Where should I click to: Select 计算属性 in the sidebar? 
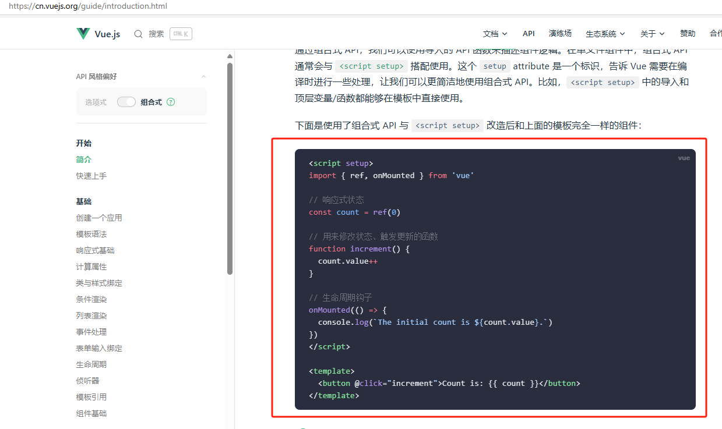[92, 266]
